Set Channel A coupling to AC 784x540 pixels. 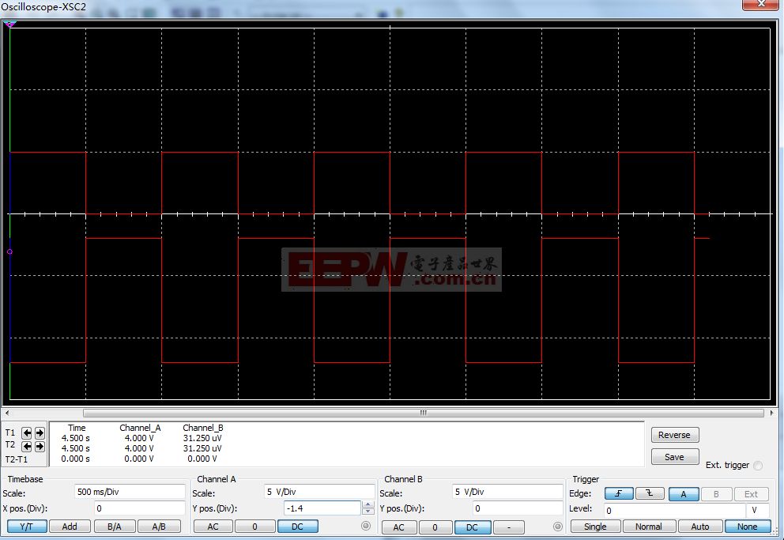click(213, 527)
